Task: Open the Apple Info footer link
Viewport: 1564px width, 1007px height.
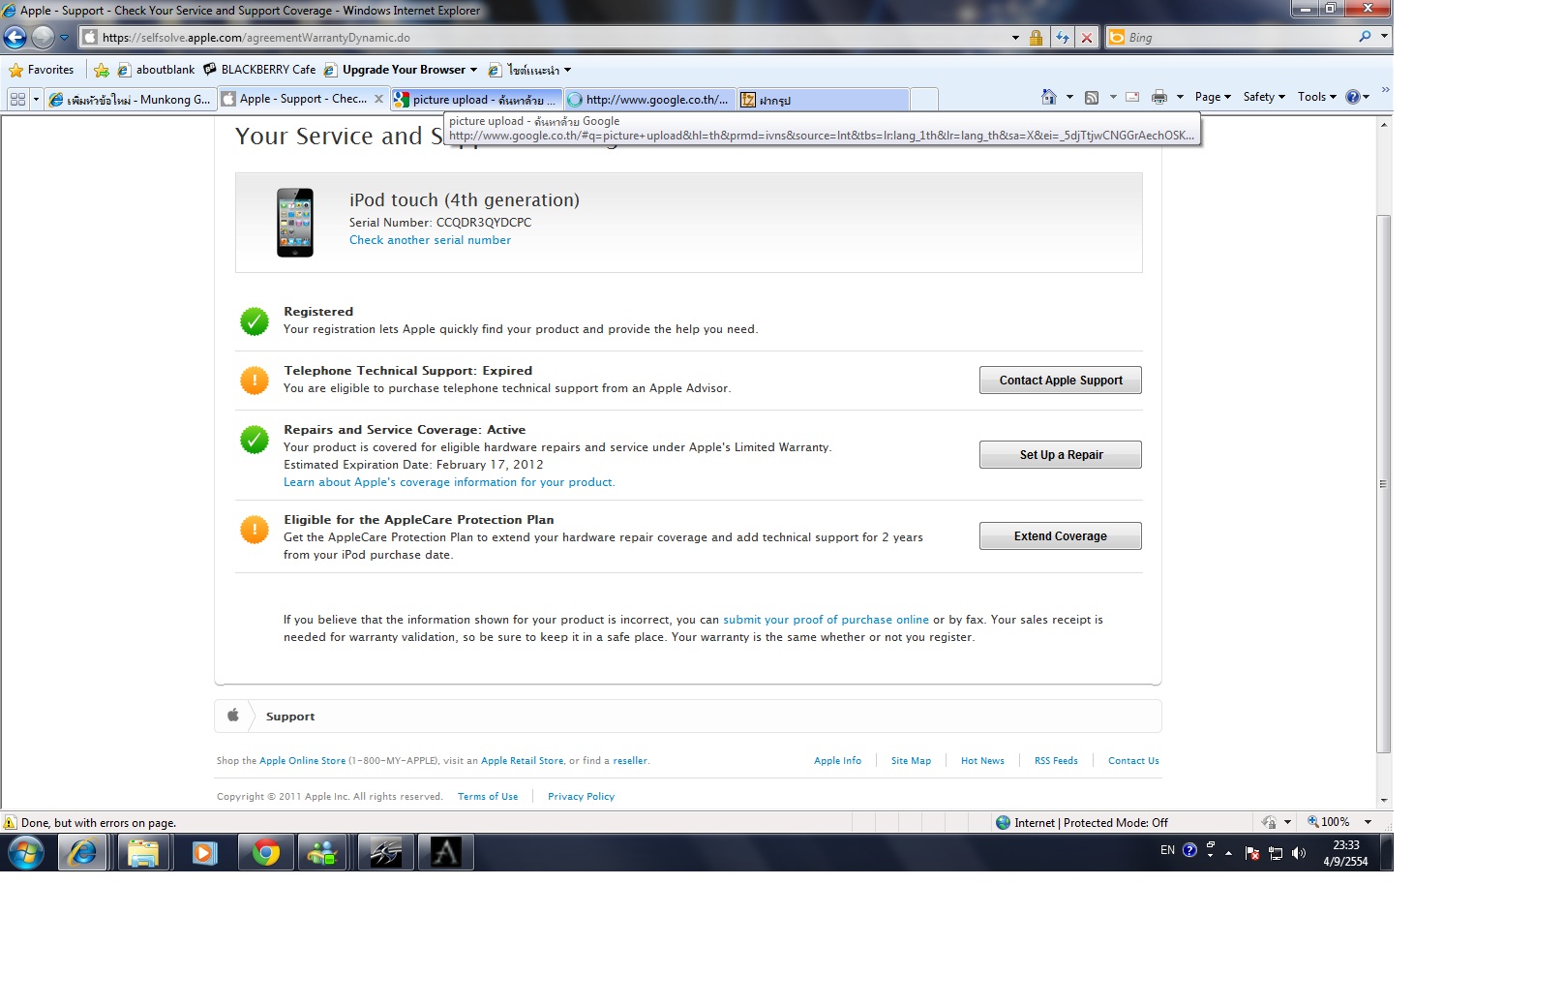Action: 837,761
